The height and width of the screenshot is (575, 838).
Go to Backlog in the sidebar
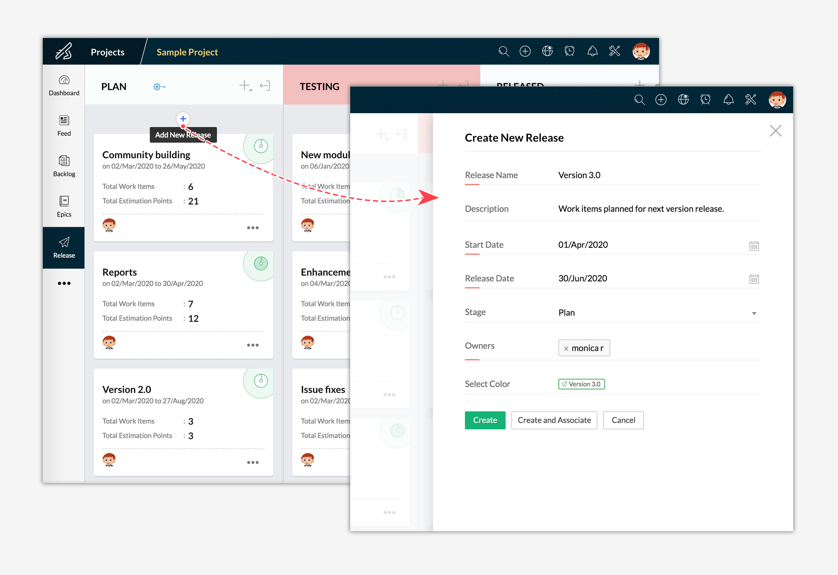pyautogui.click(x=64, y=166)
